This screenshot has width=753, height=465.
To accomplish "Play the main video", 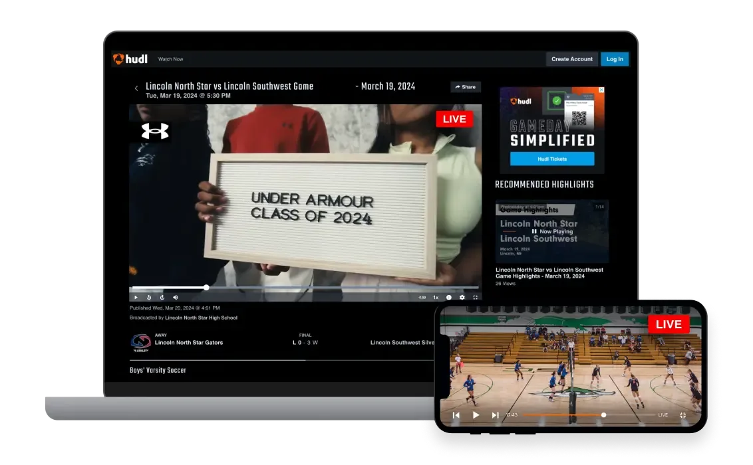I will coord(136,297).
